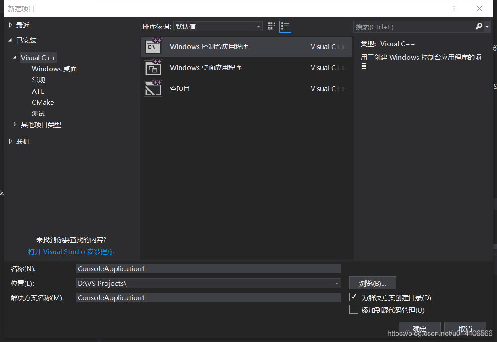Viewport: 497px width, 342px height.
Task: Open search options dropdown arrow
Action: point(487,27)
